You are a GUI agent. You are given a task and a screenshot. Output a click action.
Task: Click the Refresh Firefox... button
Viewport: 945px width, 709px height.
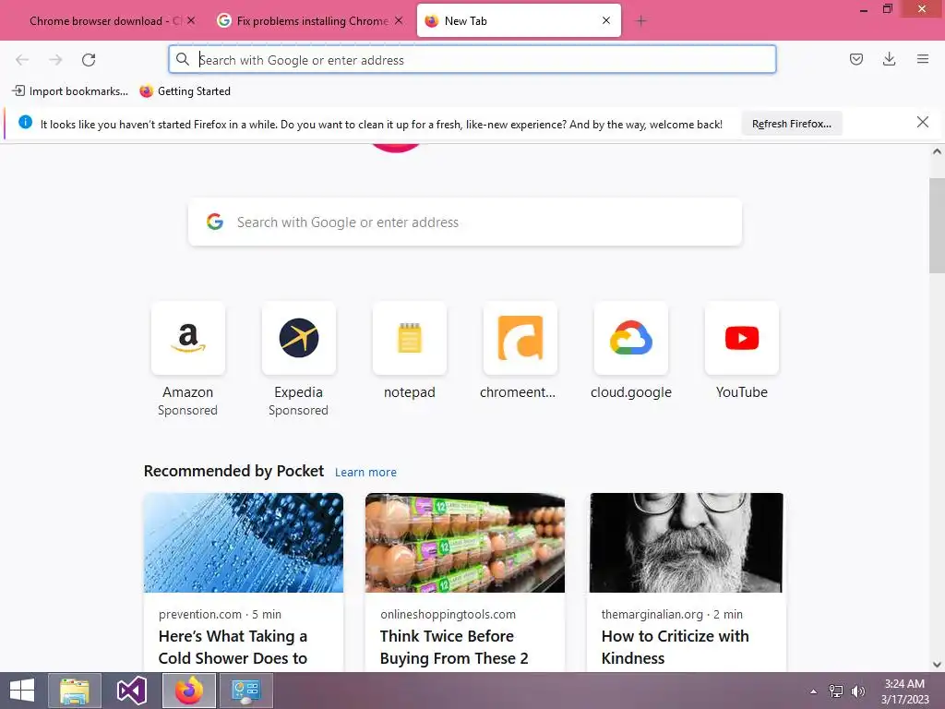791,124
